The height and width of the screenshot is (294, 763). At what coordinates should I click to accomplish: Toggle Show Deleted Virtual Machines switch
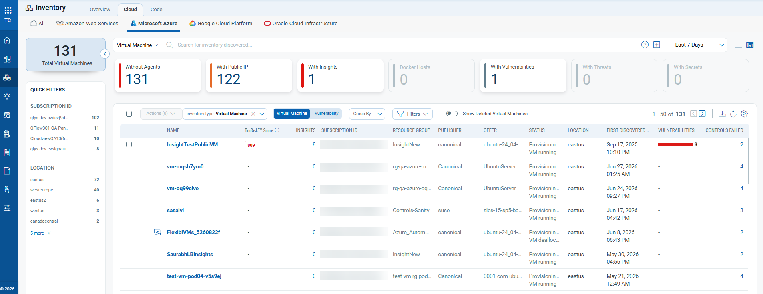point(452,114)
